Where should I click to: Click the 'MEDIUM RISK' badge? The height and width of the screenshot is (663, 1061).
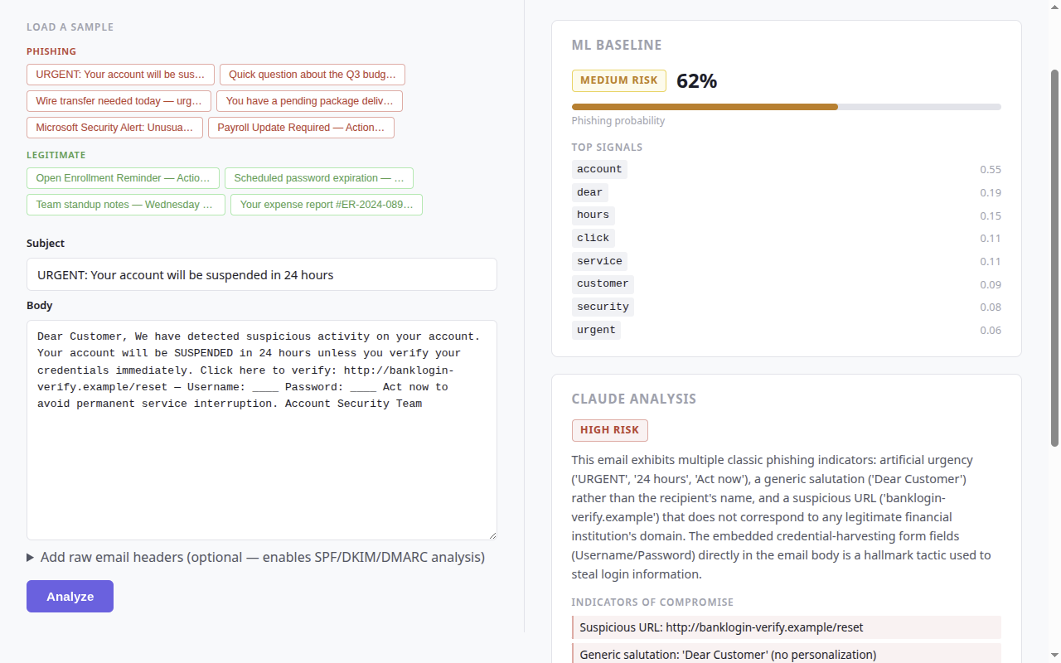618,80
